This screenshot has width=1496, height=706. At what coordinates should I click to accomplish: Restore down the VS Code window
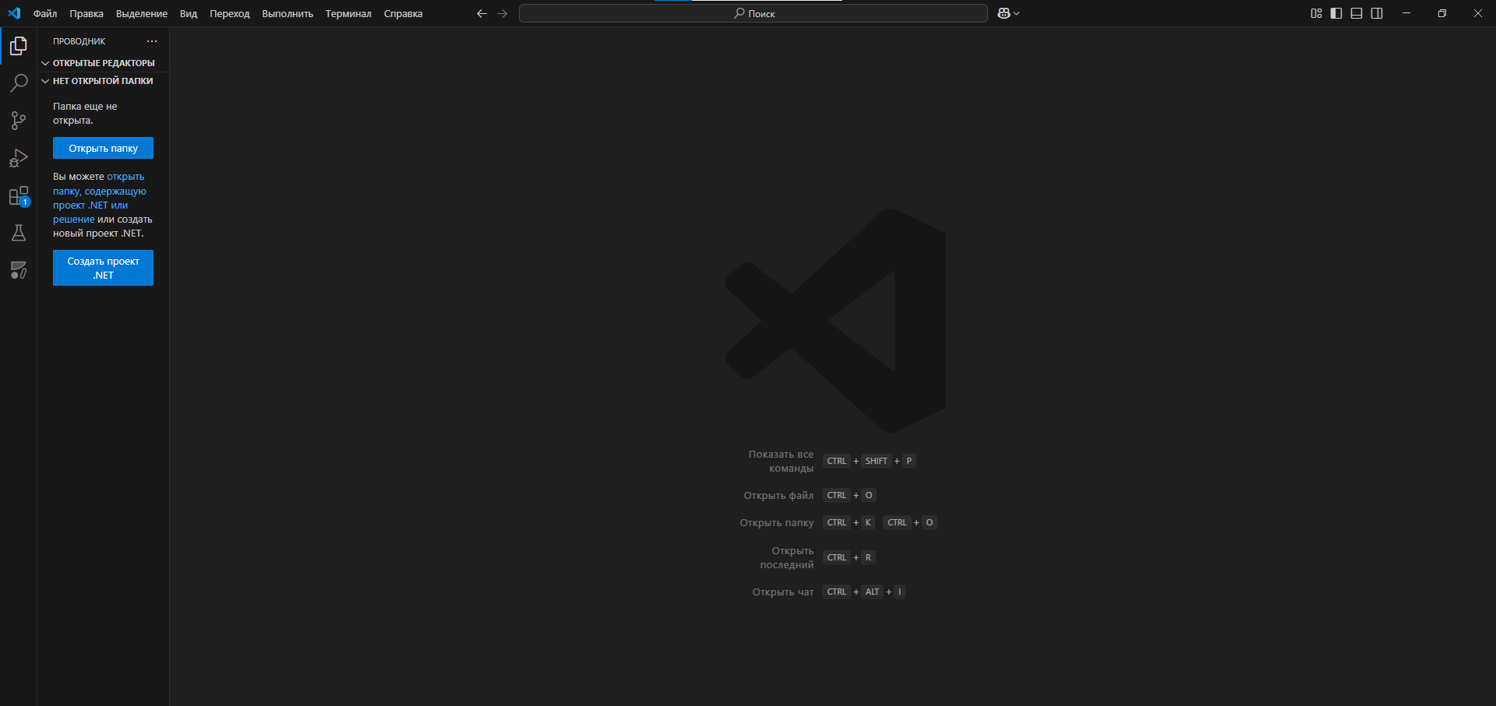[x=1442, y=13]
